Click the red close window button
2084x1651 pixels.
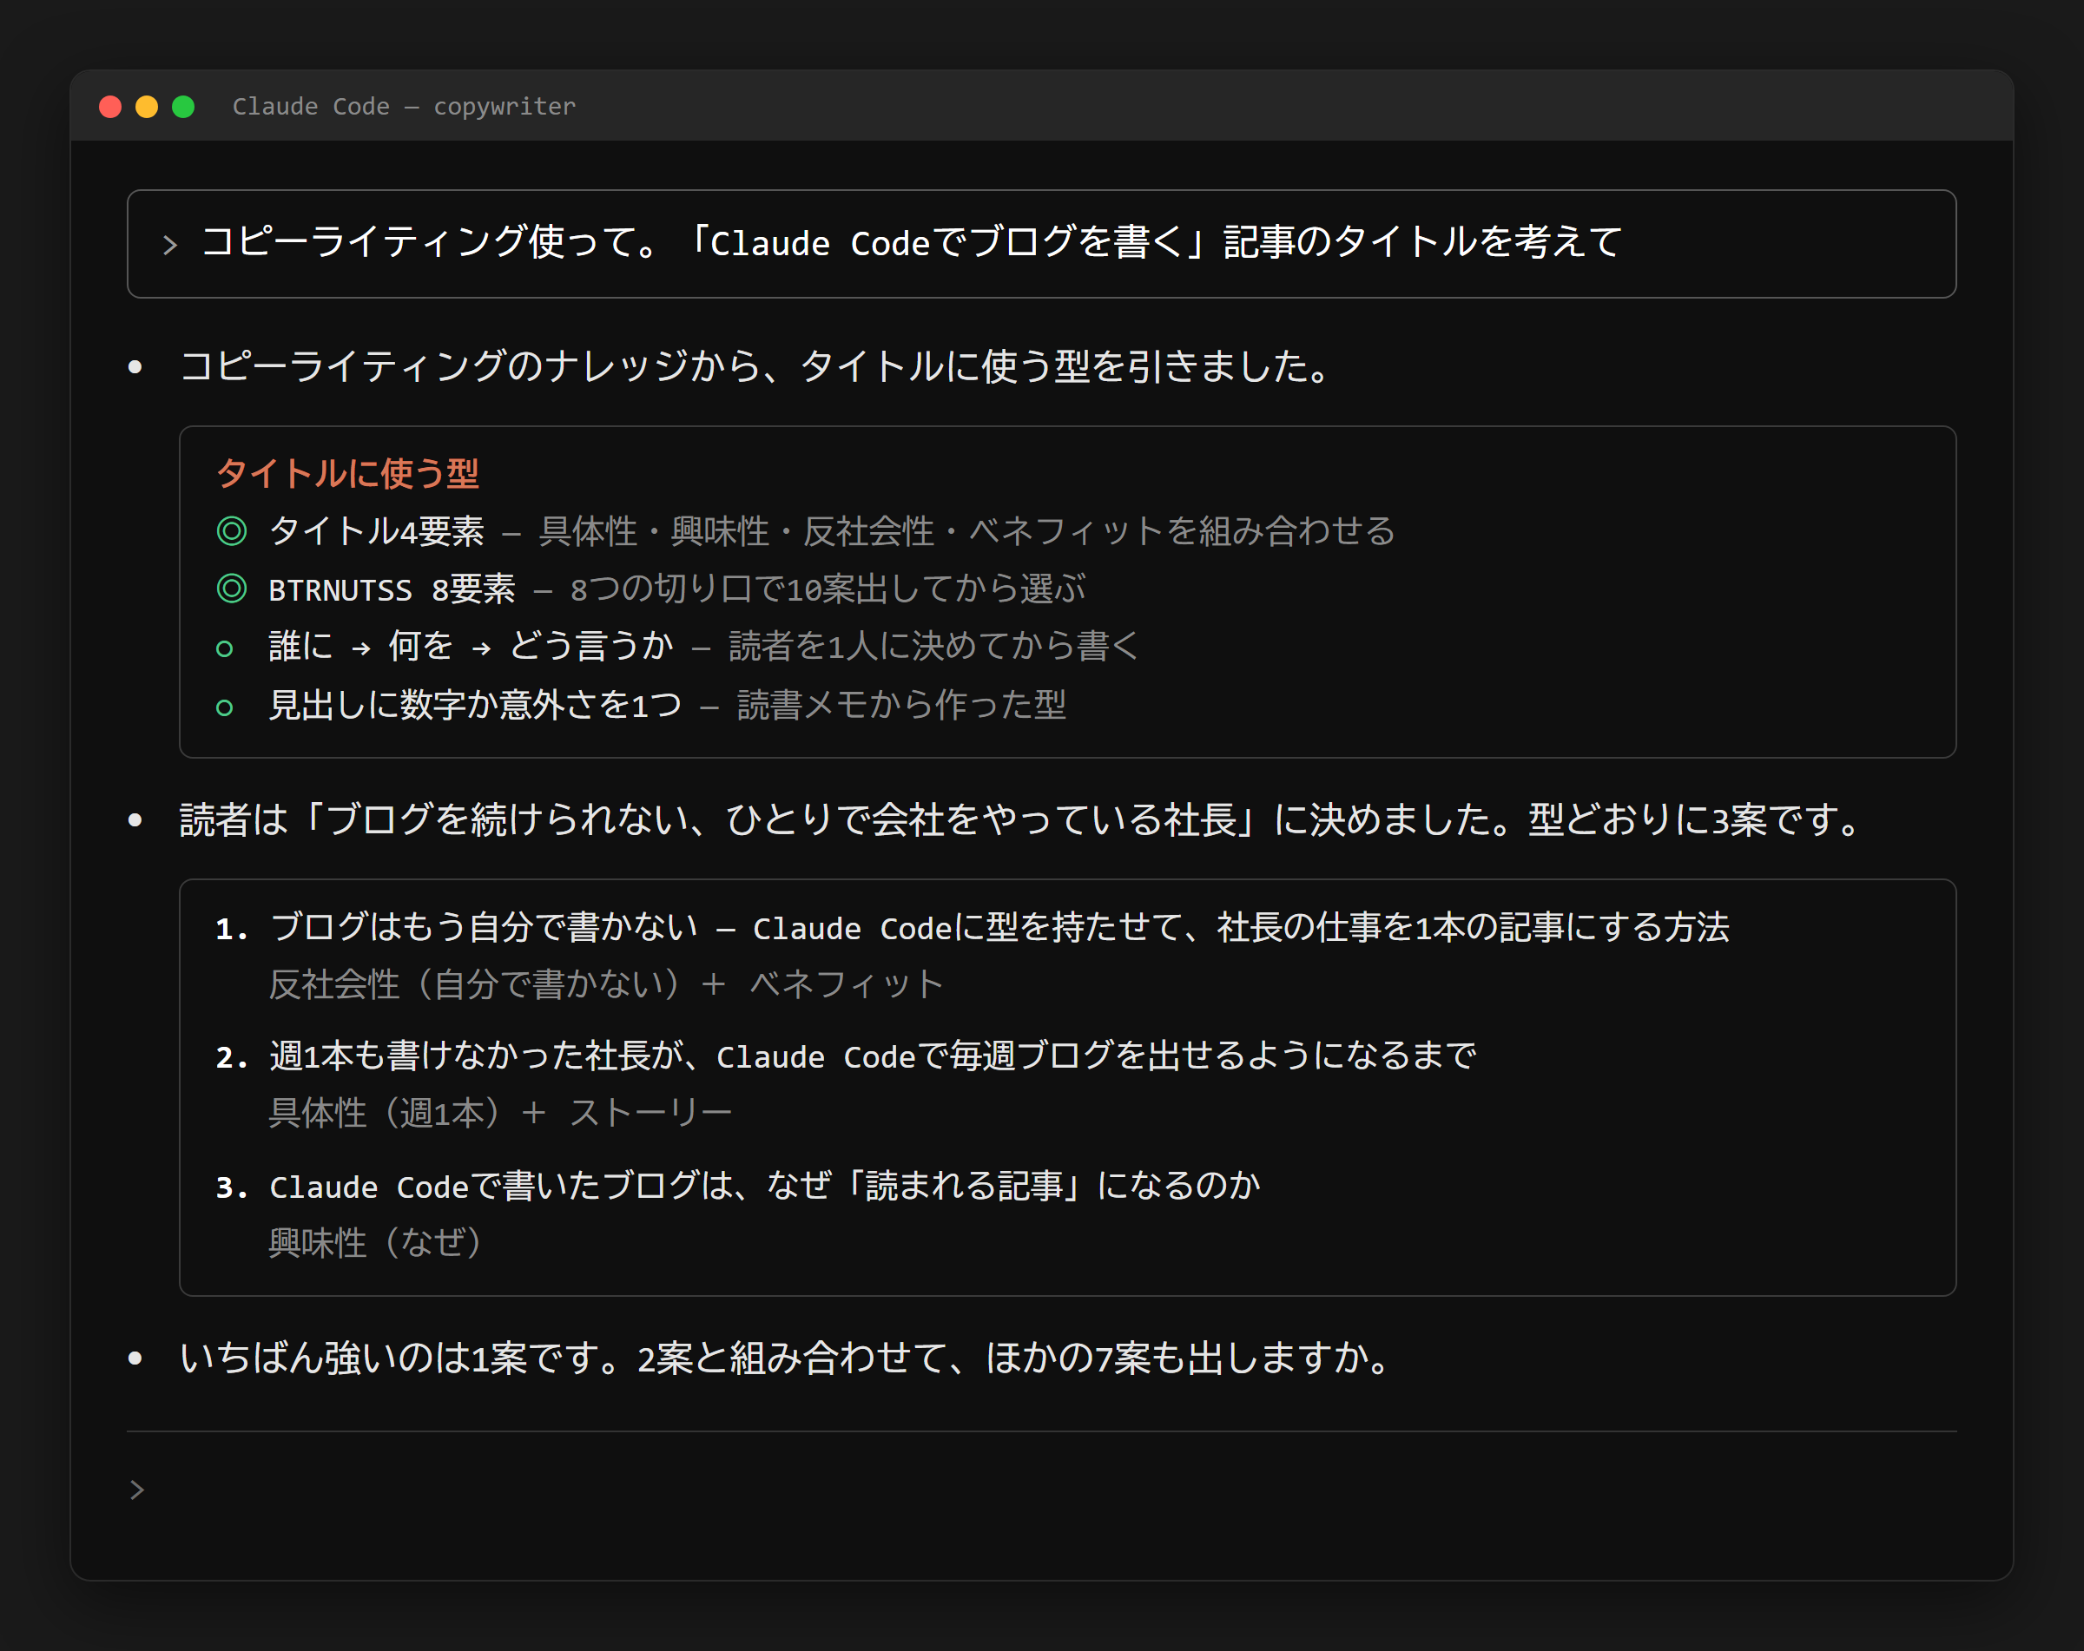(x=110, y=106)
